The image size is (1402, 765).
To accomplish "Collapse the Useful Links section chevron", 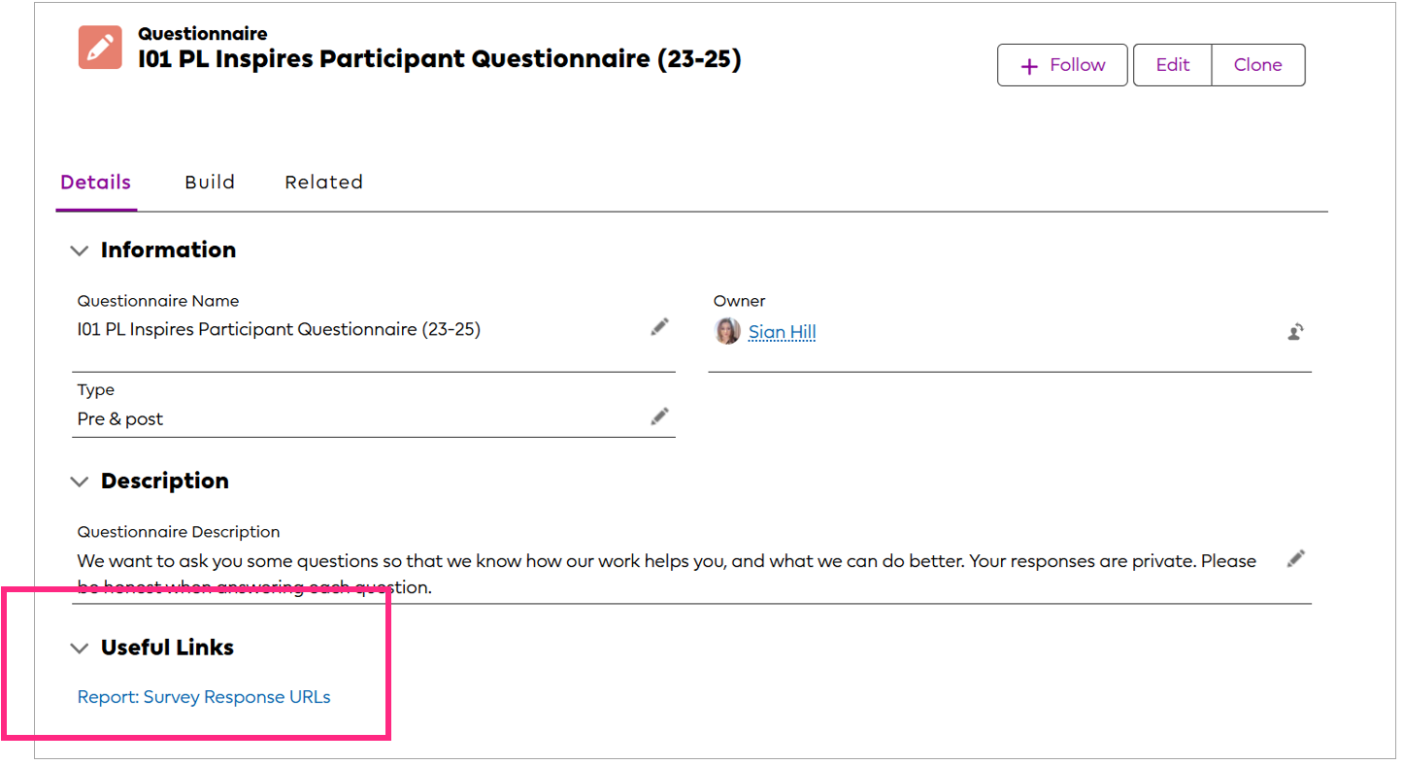I will pos(80,649).
